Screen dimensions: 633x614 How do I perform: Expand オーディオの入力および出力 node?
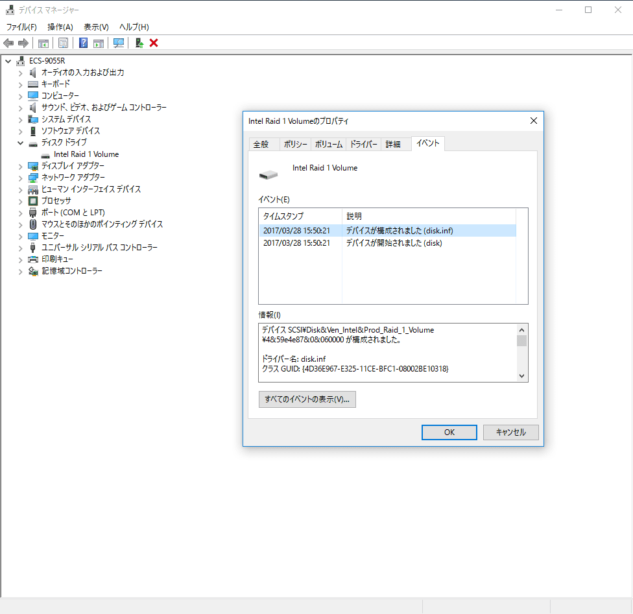tap(20, 73)
